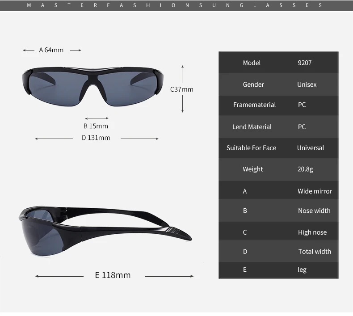Viewport: 353px width, 316px height.
Task: Click the 'Universal' value cell
Action: 311,148
